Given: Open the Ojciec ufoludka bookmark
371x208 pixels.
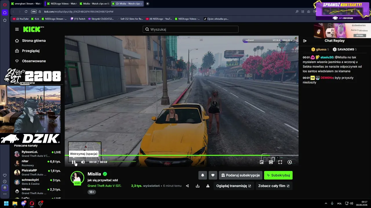Looking at the screenshot, I should pyautogui.click(x=216, y=19).
